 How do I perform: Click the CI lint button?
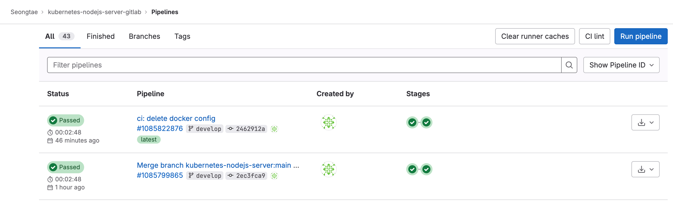[594, 36]
